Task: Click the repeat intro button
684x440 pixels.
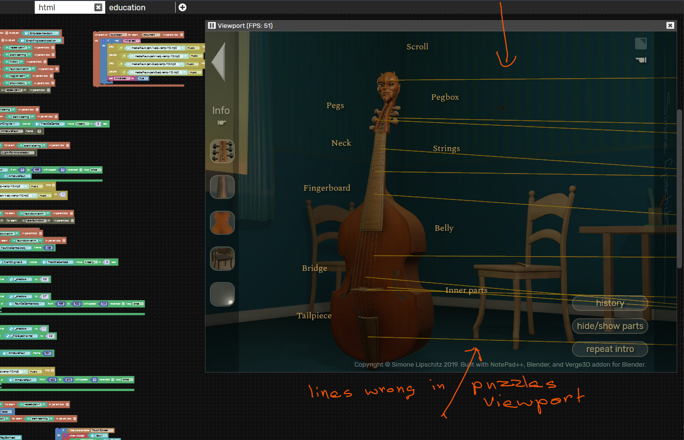Action: point(610,349)
